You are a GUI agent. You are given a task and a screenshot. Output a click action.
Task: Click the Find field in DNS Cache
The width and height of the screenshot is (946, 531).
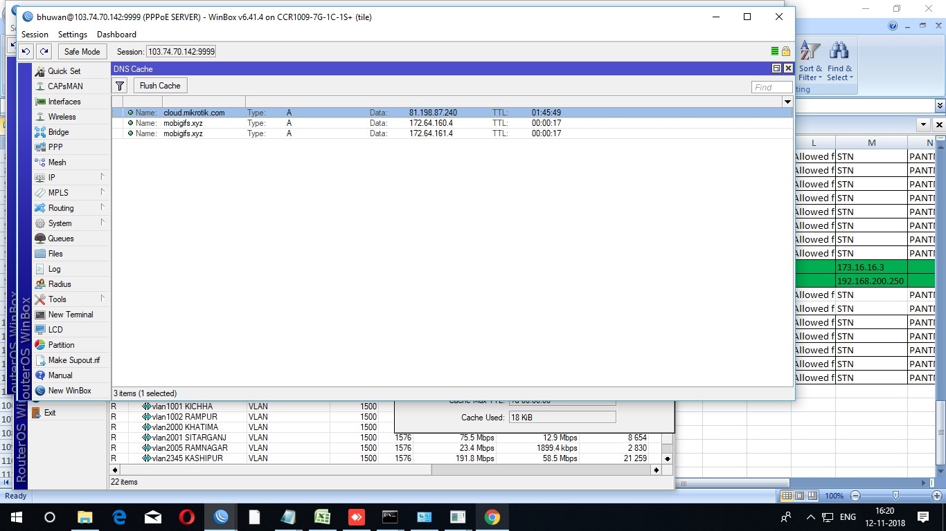[771, 87]
